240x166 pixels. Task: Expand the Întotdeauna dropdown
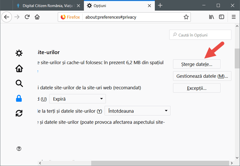tap(137, 111)
